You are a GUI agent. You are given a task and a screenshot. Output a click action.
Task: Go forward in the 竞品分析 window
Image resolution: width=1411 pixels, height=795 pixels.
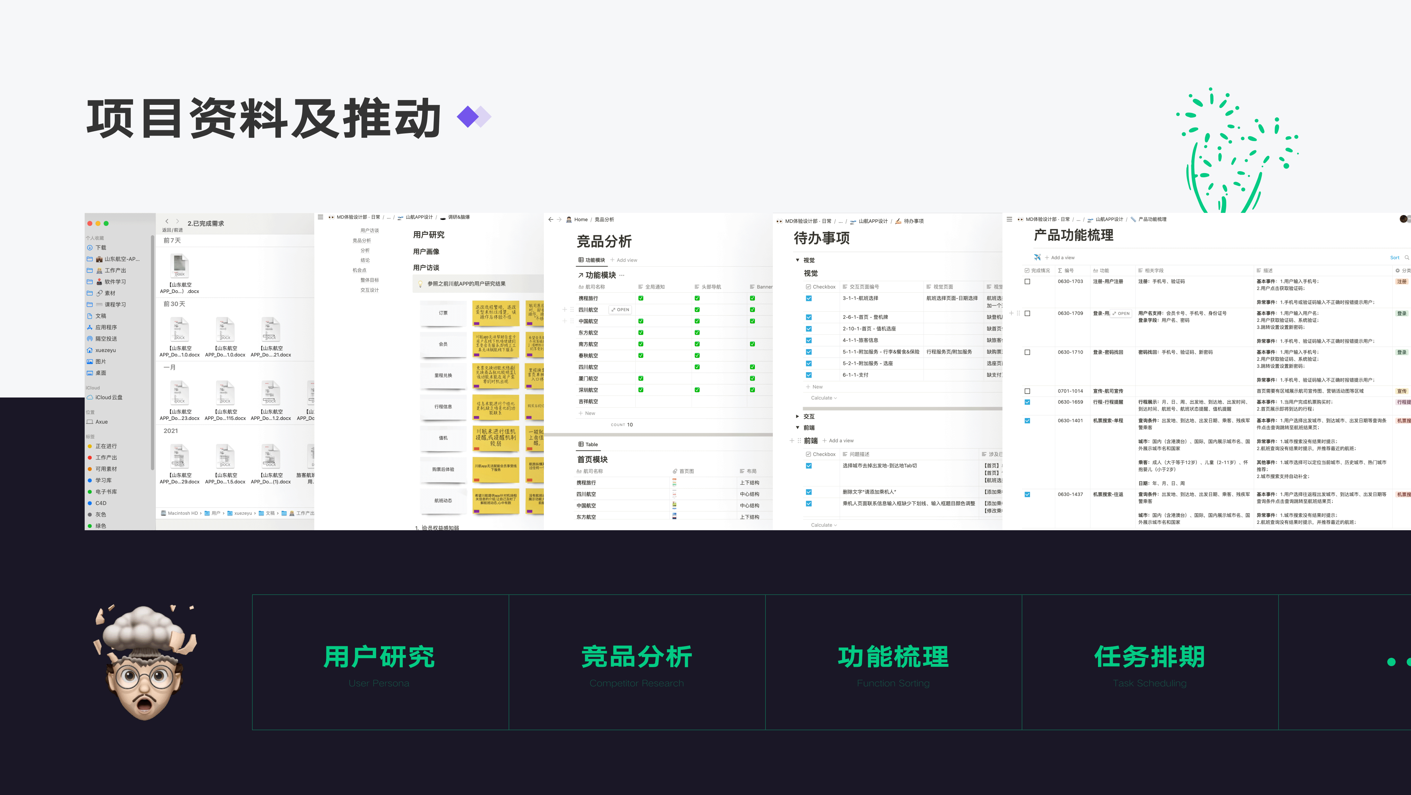pyautogui.click(x=559, y=220)
